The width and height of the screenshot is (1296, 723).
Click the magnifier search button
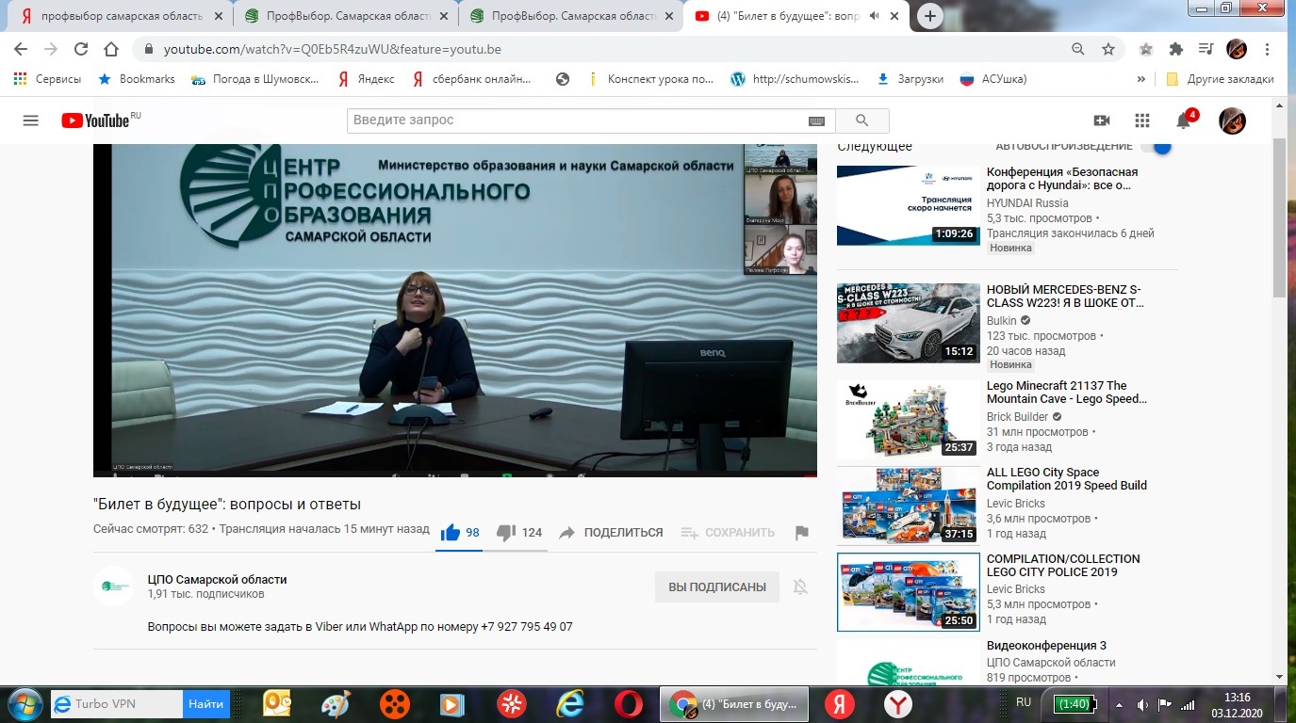[861, 120]
